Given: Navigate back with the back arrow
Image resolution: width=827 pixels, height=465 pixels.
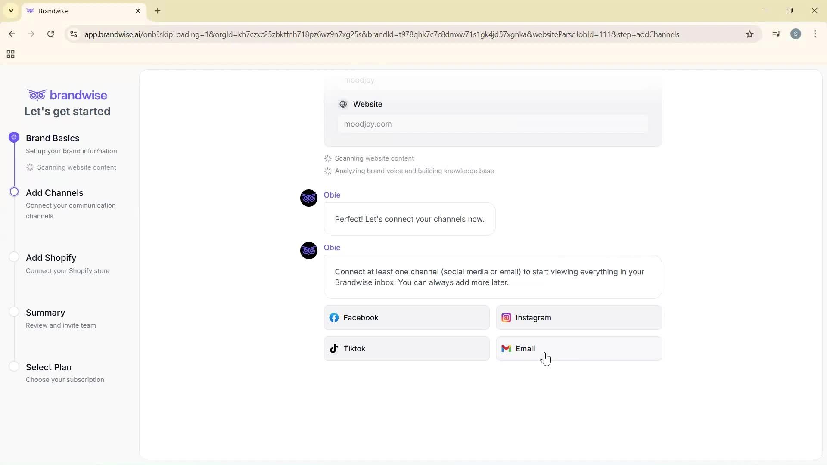Looking at the screenshot, I should point(12,34).
